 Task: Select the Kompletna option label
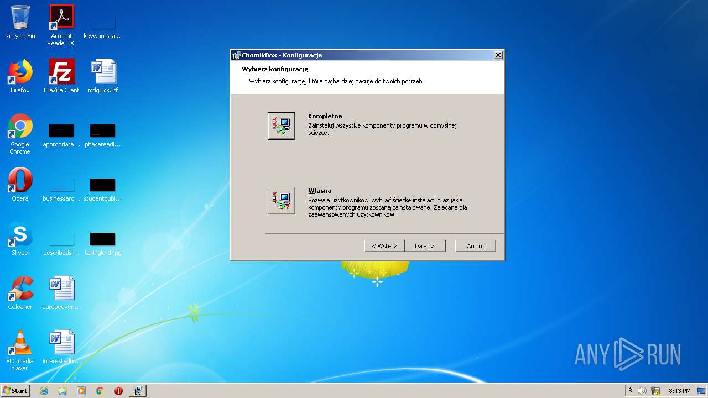325,116
